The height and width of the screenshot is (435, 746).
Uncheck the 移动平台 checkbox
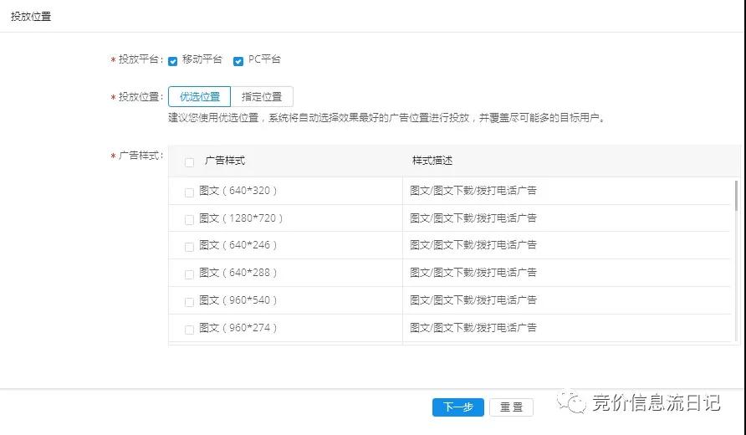click(173, 61)
